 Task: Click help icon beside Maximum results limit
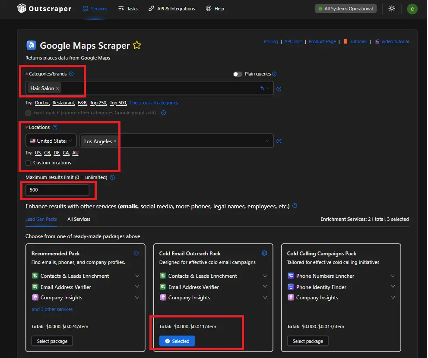pos(112,177)
